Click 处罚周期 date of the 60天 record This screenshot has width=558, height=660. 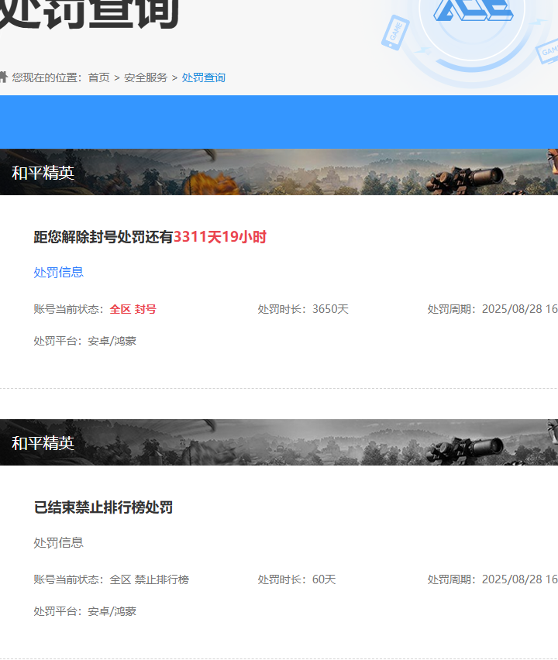point(493,579)
